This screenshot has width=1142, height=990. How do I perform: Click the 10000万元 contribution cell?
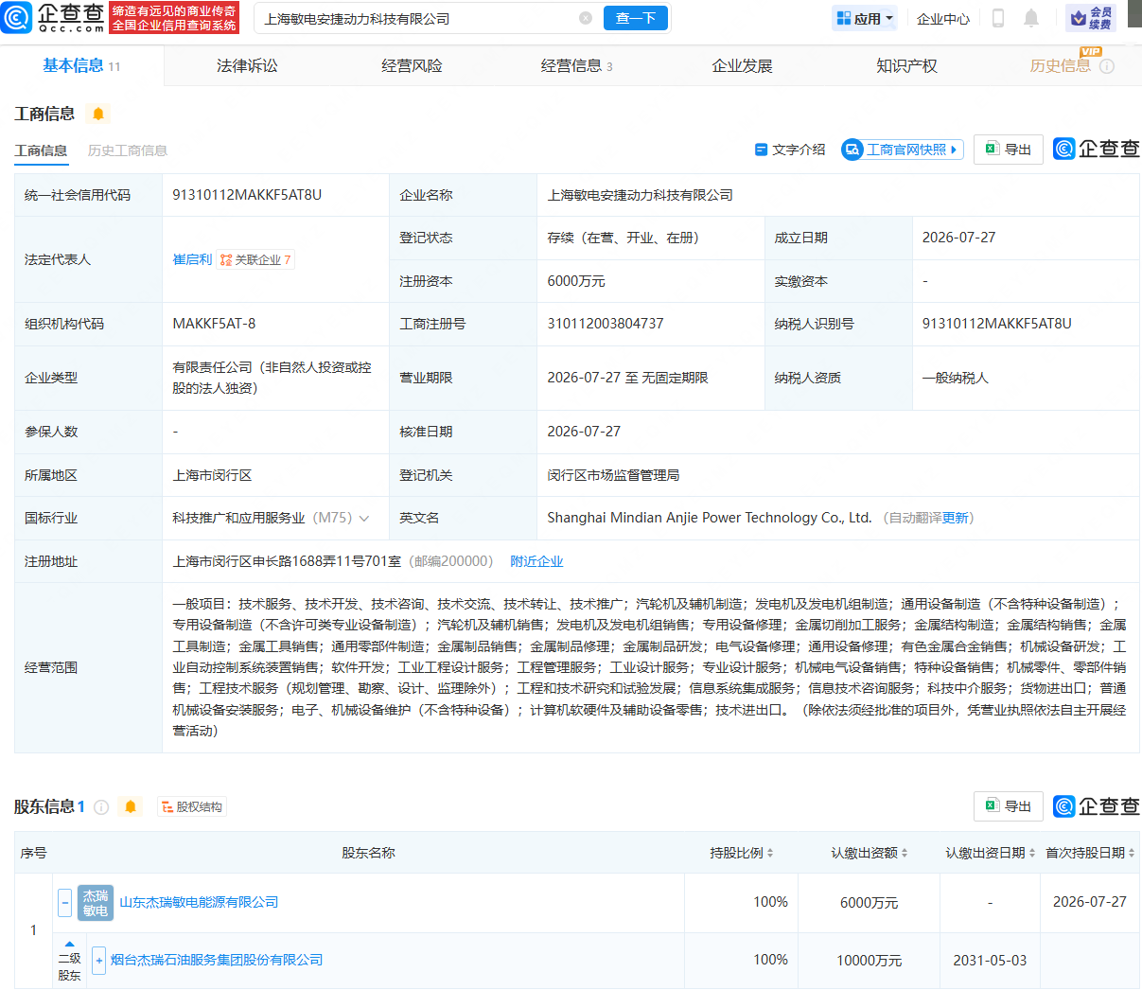point(869,961)
